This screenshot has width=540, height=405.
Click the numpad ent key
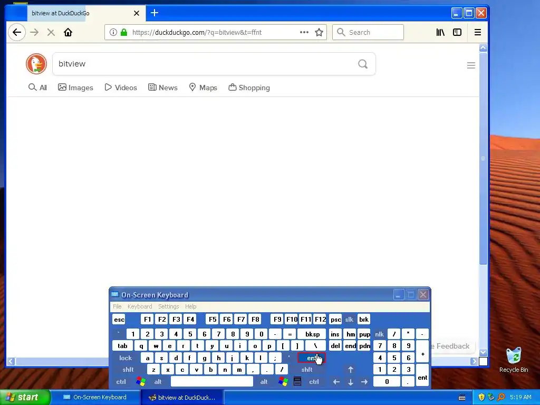pyautogui.click(x=422, y=375)
